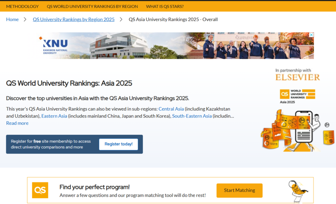
Task: Expand description with Read more
Action: tap(17, 123)
